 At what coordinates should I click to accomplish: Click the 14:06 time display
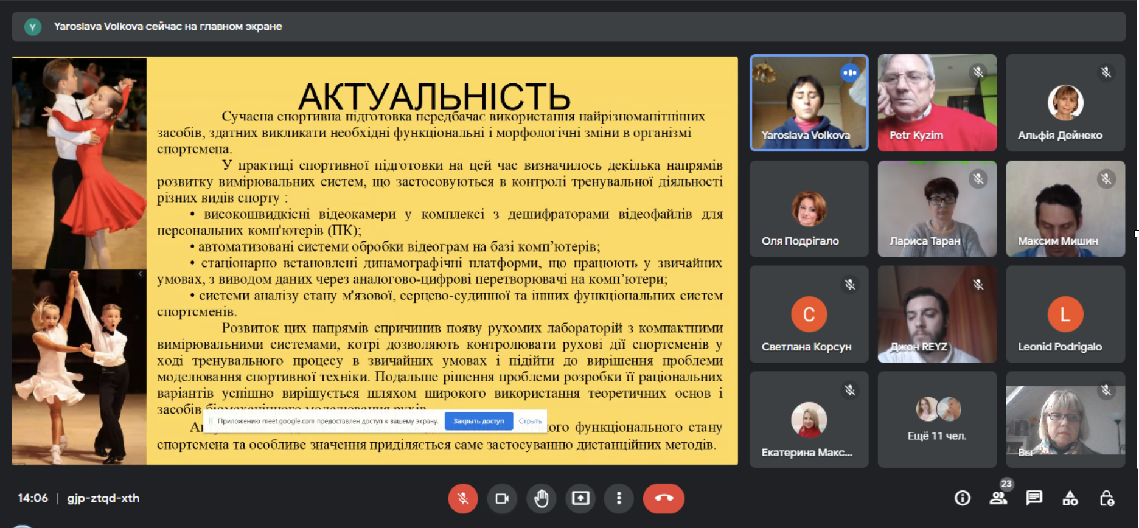33,498
